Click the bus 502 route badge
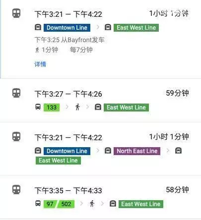 coord(66,204)
